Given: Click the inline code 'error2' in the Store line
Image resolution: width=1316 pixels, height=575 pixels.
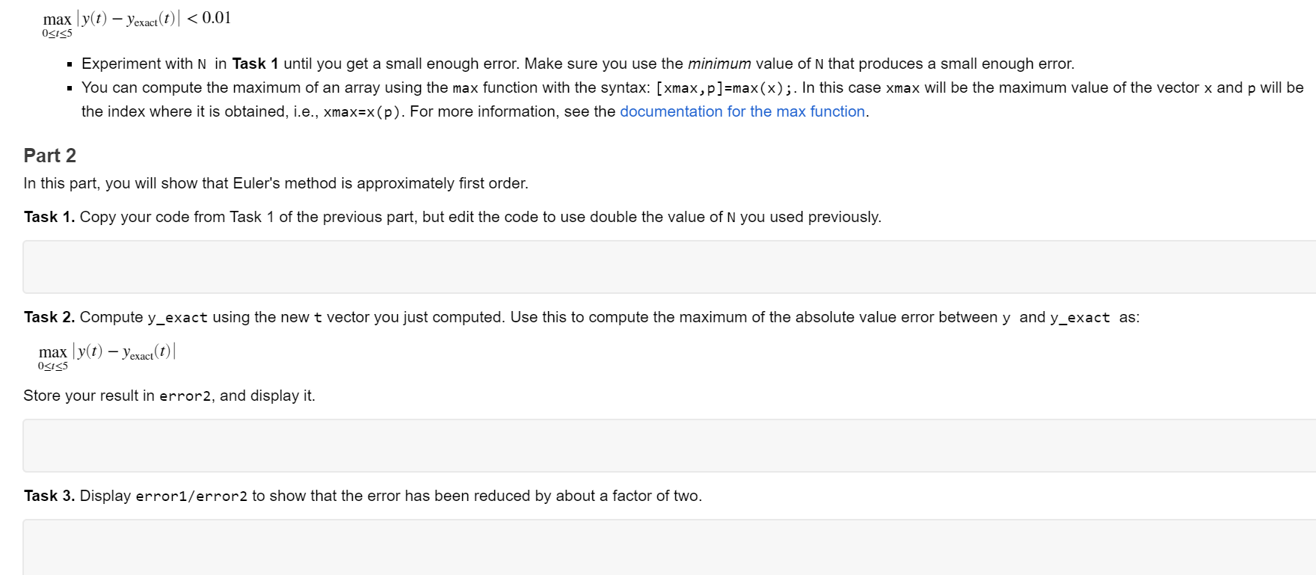Looking at the screenshot, I should point(185,396).
